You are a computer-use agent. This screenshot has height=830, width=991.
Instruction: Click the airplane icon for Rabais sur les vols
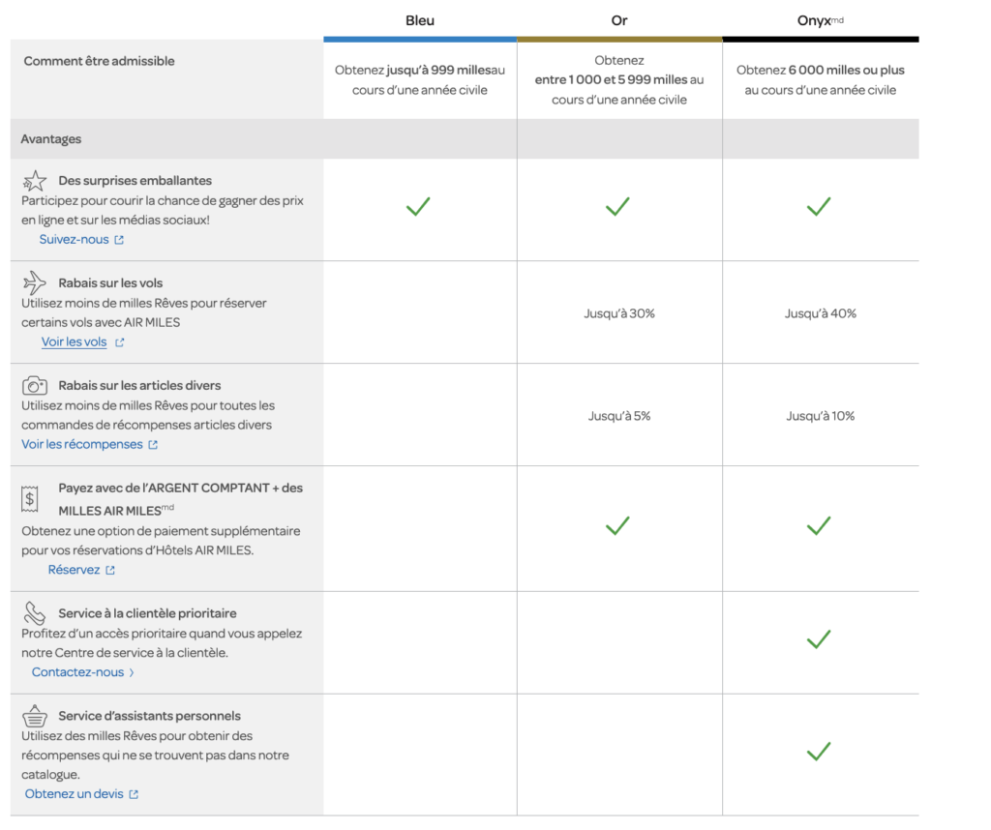35,282
